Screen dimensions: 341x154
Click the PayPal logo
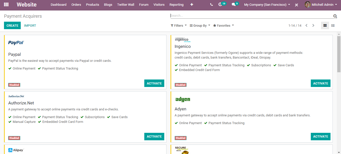coord(16,43)
